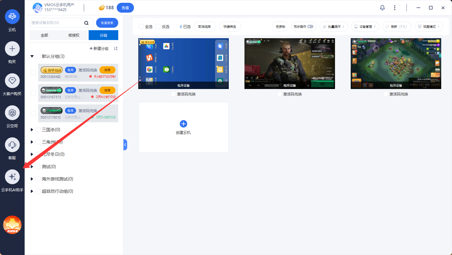
Task: Check the box for device 00013167373
Action: click(x=33, y=93)
